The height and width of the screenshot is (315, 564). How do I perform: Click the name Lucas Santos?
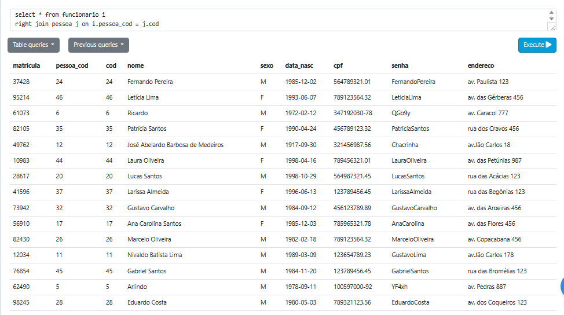tap(145, 176)
